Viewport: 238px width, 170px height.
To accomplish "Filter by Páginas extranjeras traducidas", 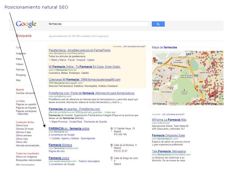I will tap(26, 112).
